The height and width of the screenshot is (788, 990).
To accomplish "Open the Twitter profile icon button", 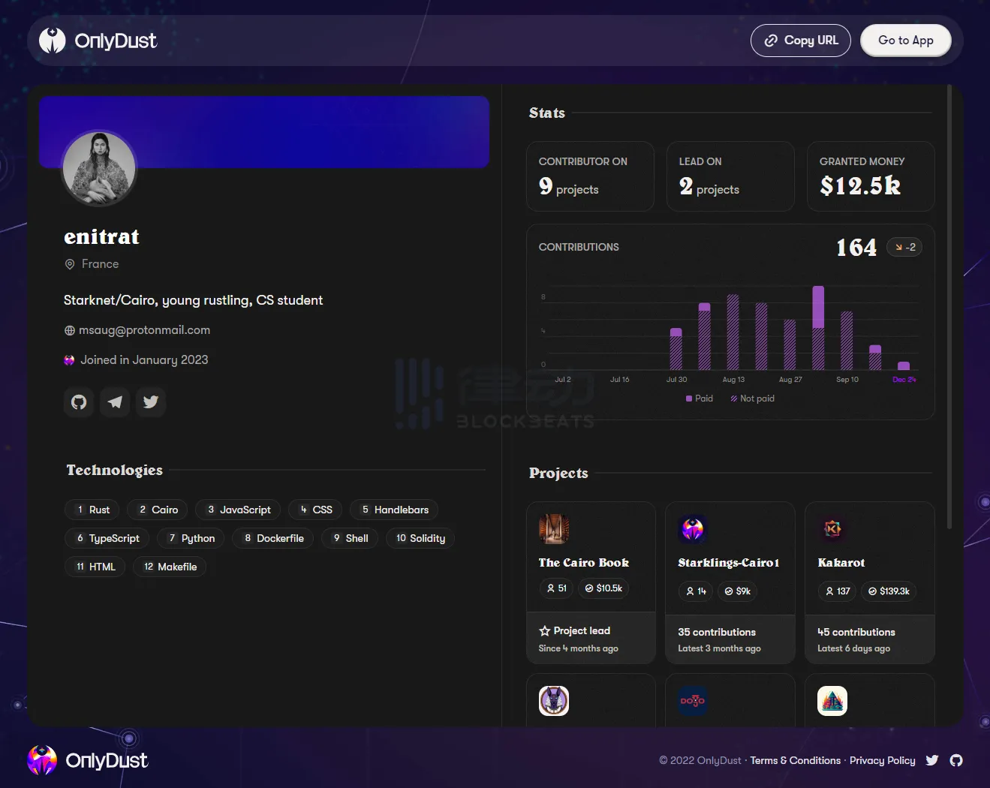I will [x=151, y=402].
